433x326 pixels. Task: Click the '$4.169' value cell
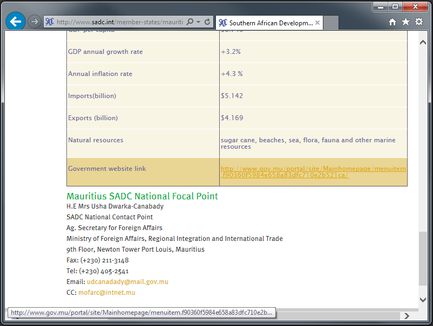(314, 118)
